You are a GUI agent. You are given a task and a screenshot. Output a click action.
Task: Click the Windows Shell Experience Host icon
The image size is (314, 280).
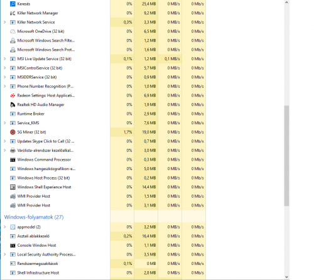click(x=13, y=187)
